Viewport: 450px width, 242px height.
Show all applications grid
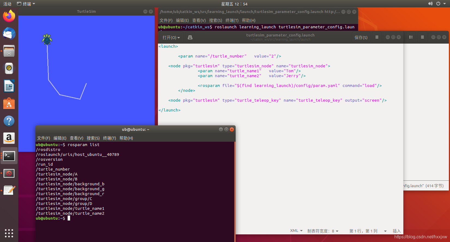(x=9, y=233)
